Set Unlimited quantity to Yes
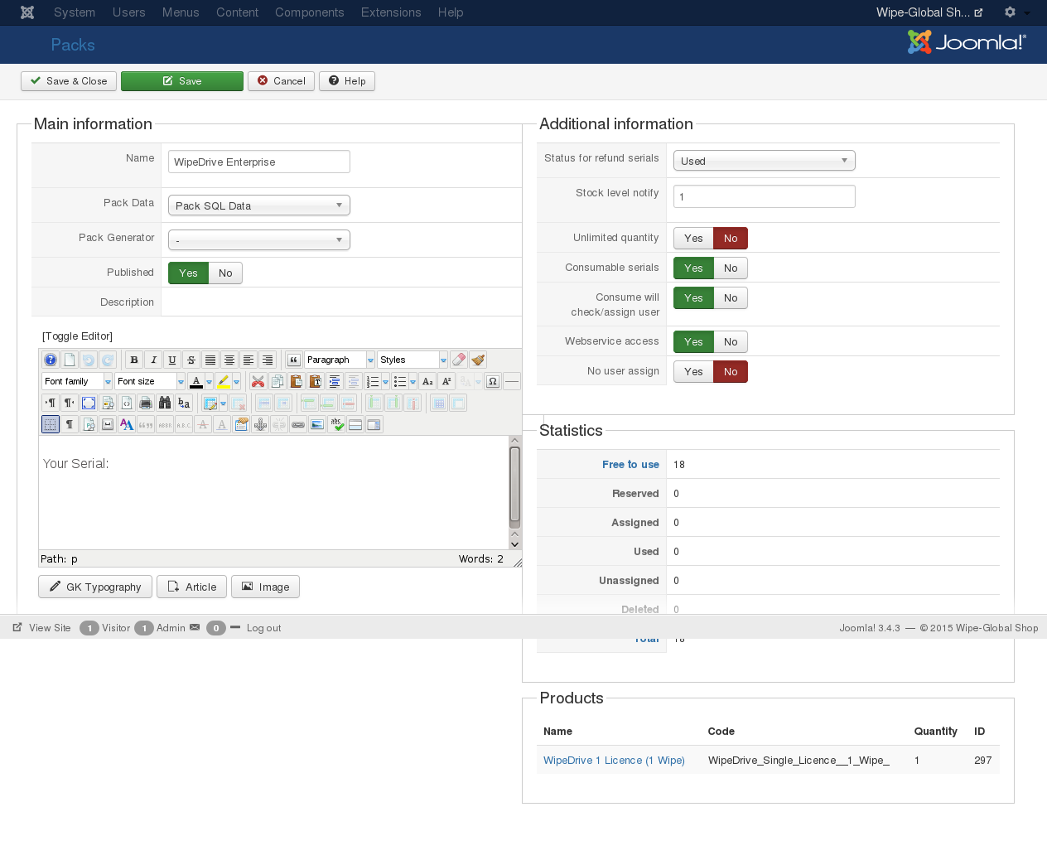 693,239
